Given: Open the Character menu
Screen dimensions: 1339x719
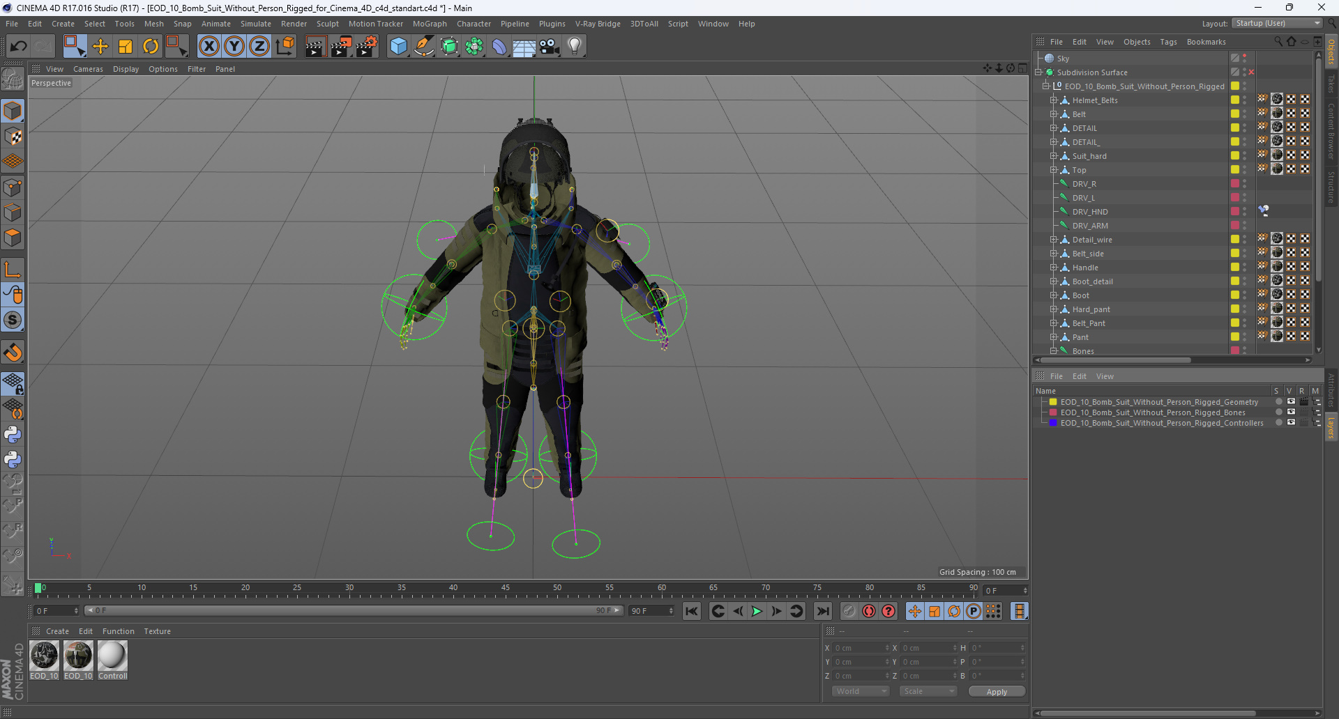Looking at the screenshot, I should (474, 24).
